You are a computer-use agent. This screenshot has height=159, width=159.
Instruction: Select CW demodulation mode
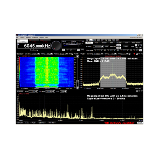[102, 40]
